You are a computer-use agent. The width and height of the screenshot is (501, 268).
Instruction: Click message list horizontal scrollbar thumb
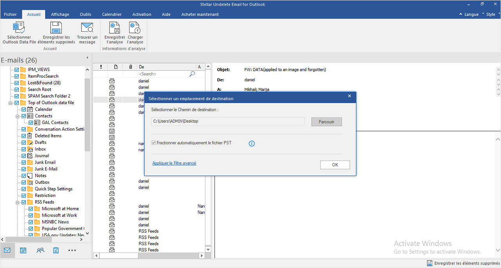pos(118,256)
